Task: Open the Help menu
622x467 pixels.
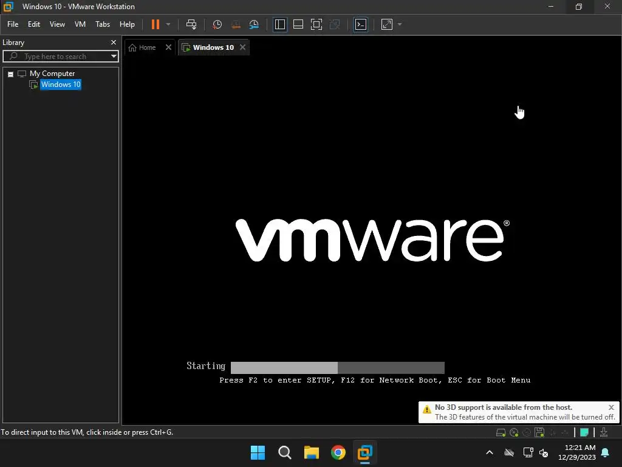Action: pyautogui.click(x=127, y=24)
